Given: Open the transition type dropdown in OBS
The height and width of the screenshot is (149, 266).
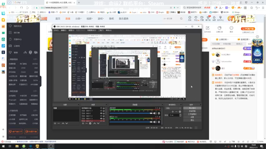Looking at the screenshot, I should pos(173,108).
